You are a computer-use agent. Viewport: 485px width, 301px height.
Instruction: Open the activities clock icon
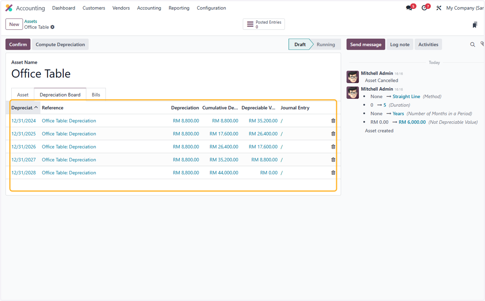424,8
